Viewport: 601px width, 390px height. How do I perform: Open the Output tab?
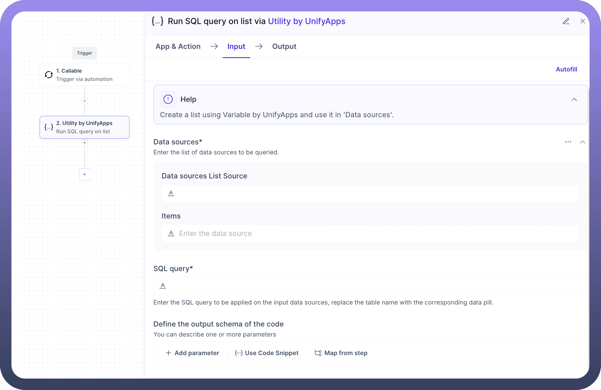(x=284, y=46)
